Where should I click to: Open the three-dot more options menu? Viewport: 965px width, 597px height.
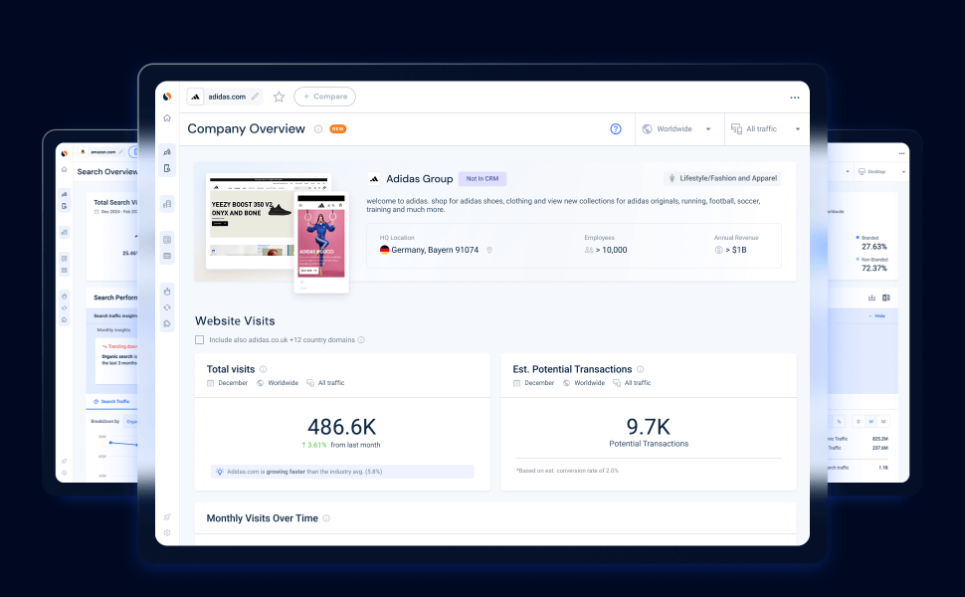tap(795, 98)
